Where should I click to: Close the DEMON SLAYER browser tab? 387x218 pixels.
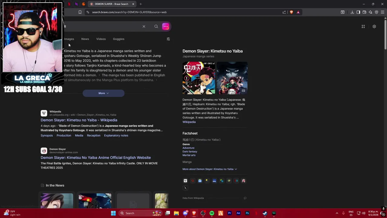pos(133,4)
